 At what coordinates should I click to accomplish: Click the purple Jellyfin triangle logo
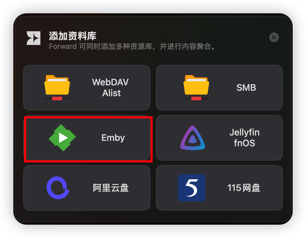click(193, 138)
